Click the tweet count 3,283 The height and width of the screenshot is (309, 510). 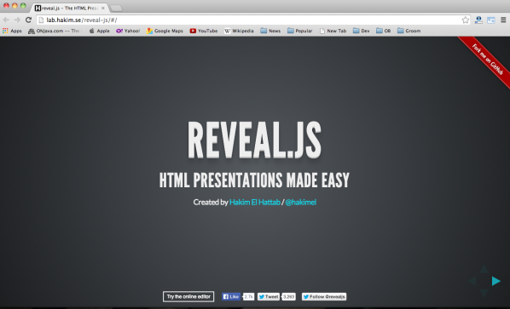[289, 297]
